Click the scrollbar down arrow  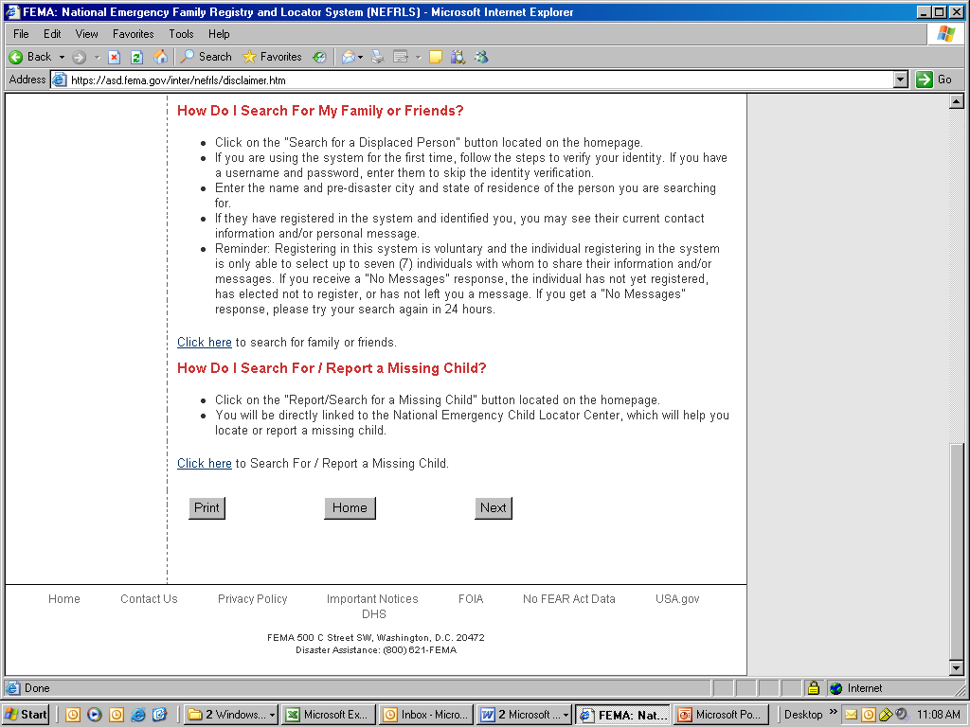[957, 667]
